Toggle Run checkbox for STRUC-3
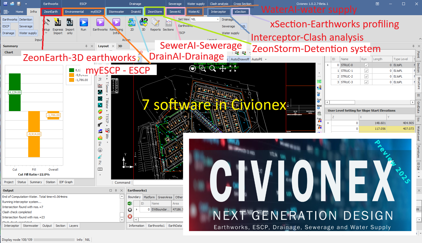Viewport: 422px width, 243px height. click(366, 82)
